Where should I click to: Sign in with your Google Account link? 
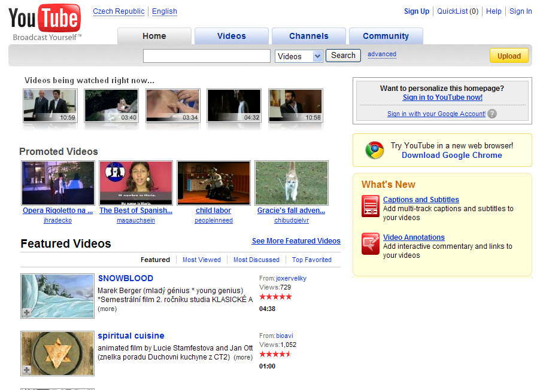[x=436, y=114]
